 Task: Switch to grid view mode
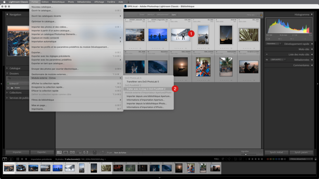pos(59,152)
